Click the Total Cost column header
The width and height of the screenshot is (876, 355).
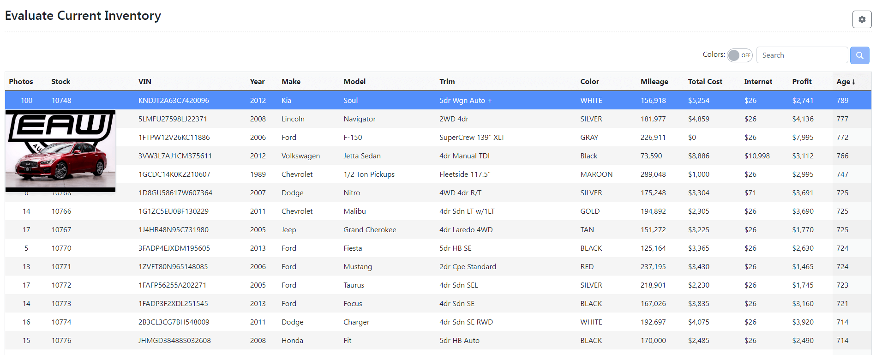[705, 82]
